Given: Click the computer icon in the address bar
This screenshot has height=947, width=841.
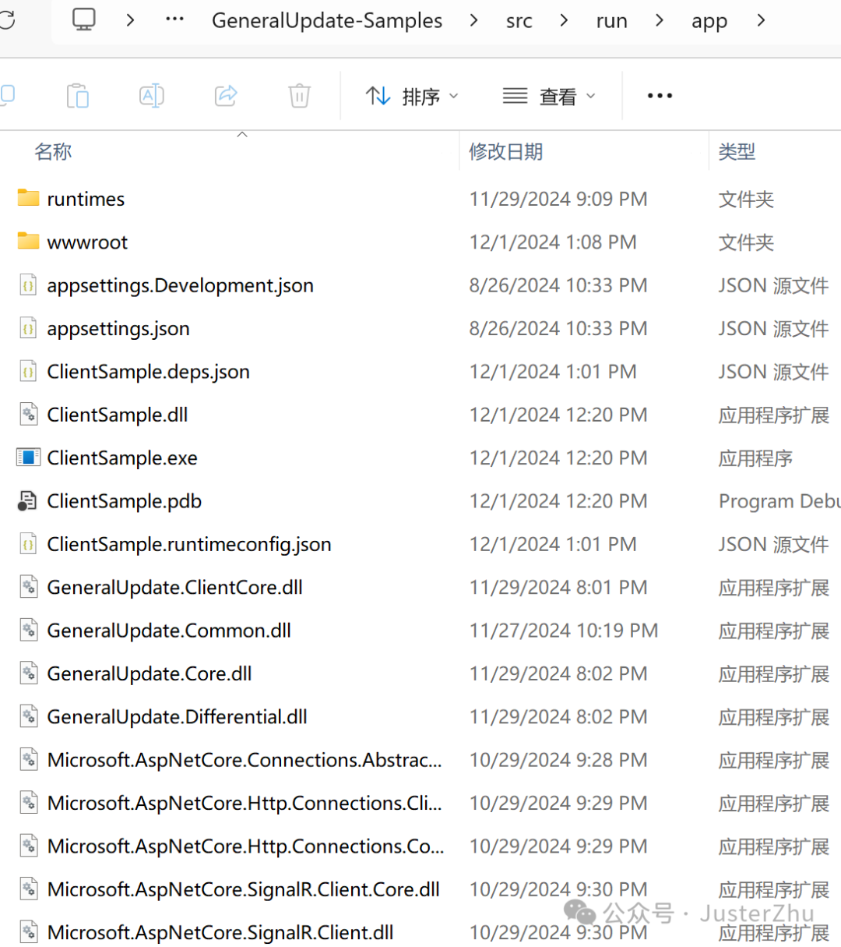Looking at the screenshot, I should [84, 20].
